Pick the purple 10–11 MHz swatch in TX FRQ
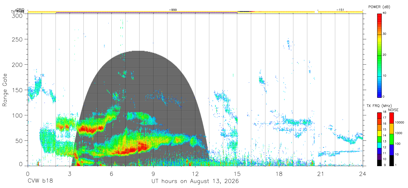Viewport: 408px width, 188px height. click(379, 157)
